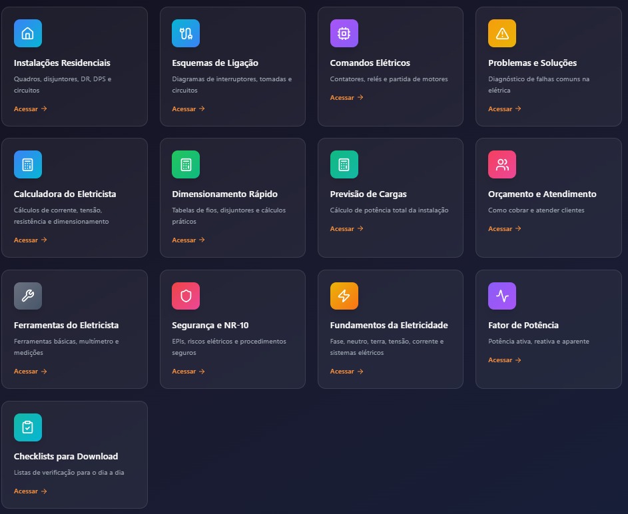Open the Previsão de Cargas calculator icon
Screen dimensions: 628x514
tap(344, 164)
